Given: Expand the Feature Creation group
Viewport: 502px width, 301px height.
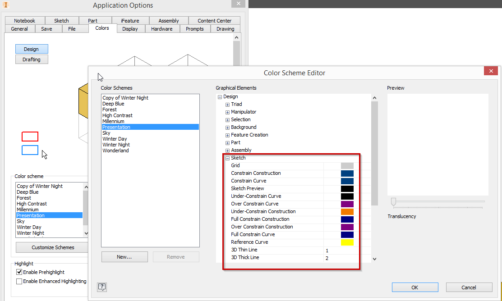Looking at the screenshot, I should [x=227, y=135].
